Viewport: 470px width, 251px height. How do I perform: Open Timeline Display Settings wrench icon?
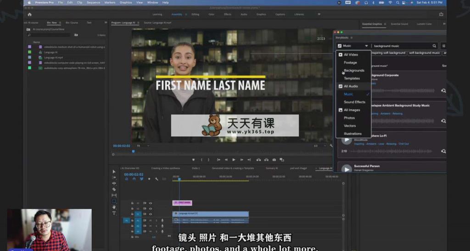pos(157,179)
